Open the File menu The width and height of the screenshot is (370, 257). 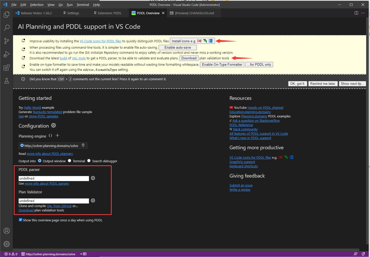(14, 5)
